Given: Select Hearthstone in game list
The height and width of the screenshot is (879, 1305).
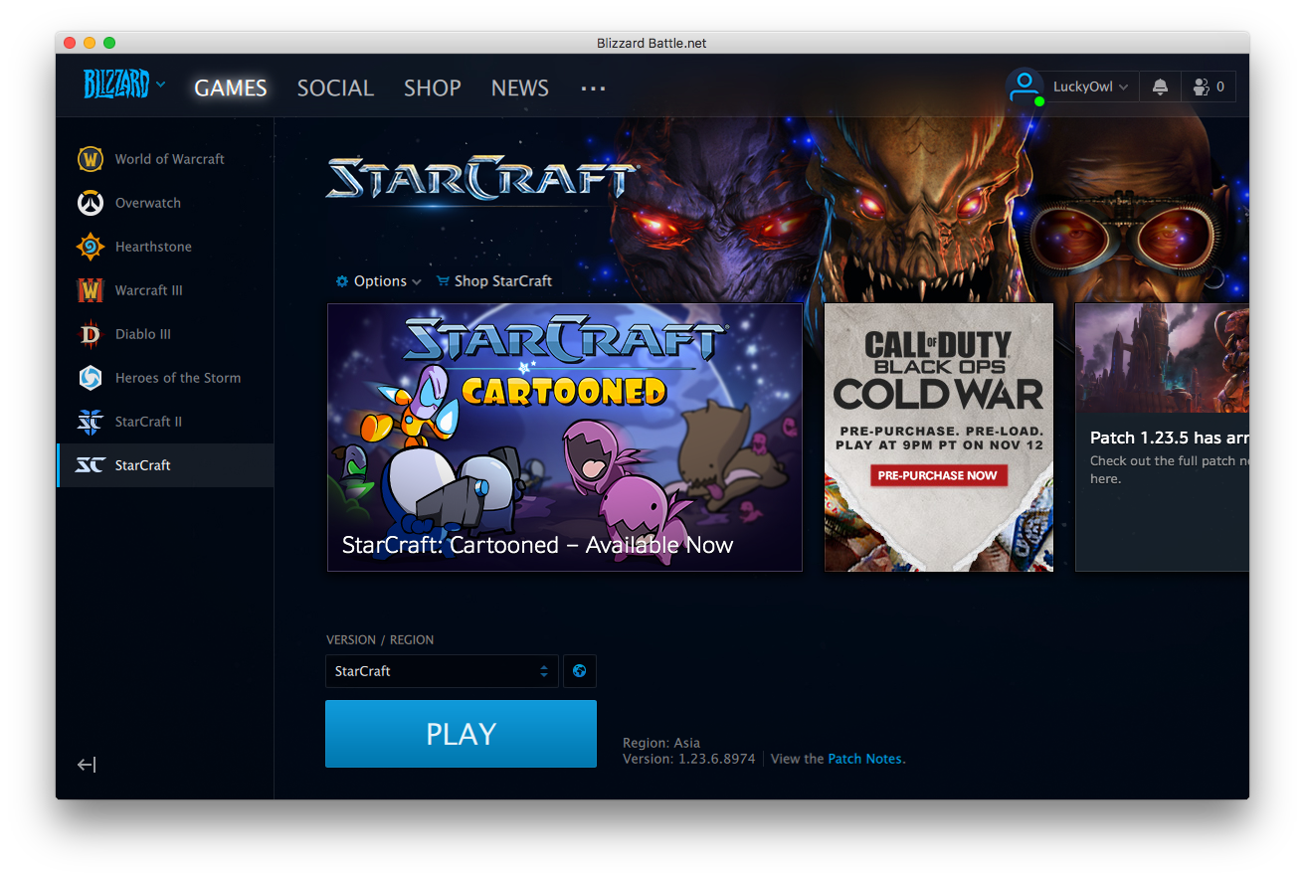Looking at the screenshot, I should 165,247.
